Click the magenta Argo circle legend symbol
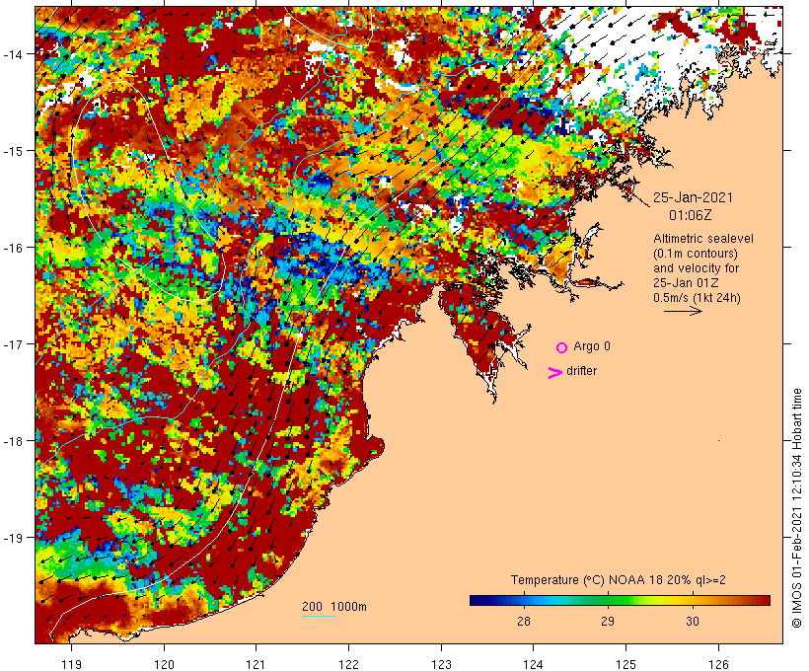Image resolution: width=809 pixels, height=671 pixels. click(x=562, y=347)
